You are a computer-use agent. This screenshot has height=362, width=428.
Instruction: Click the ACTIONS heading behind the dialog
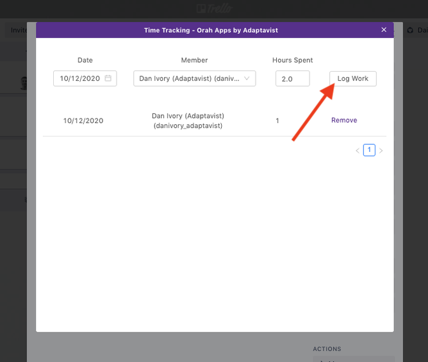point(327,349)
